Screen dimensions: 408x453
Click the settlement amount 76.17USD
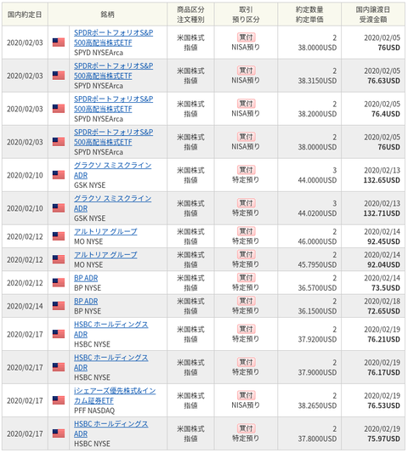[383, 372]
